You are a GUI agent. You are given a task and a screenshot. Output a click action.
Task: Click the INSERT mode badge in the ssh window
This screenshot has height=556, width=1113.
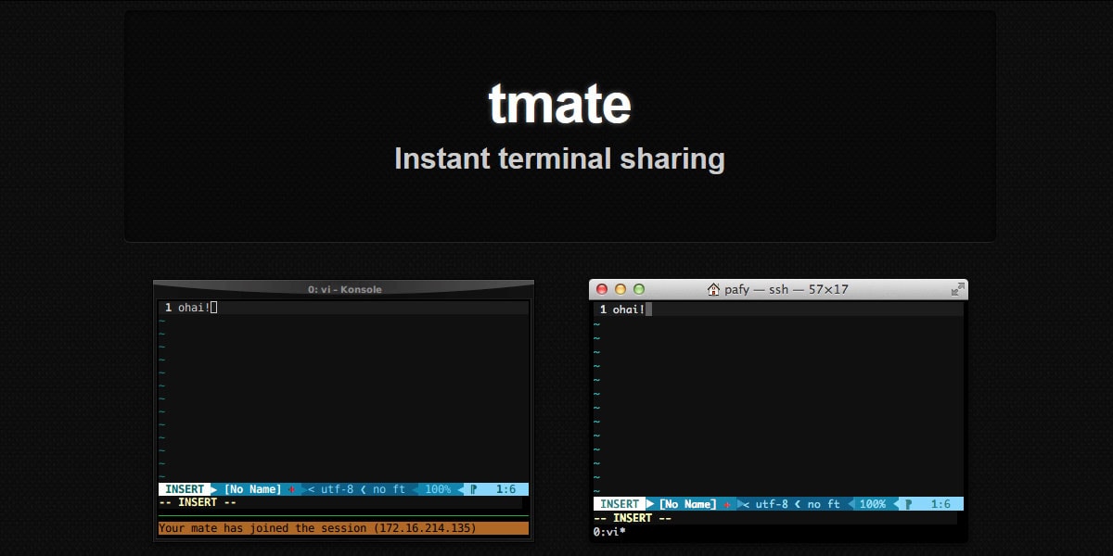pyautogui.click(x=620, y=504)
